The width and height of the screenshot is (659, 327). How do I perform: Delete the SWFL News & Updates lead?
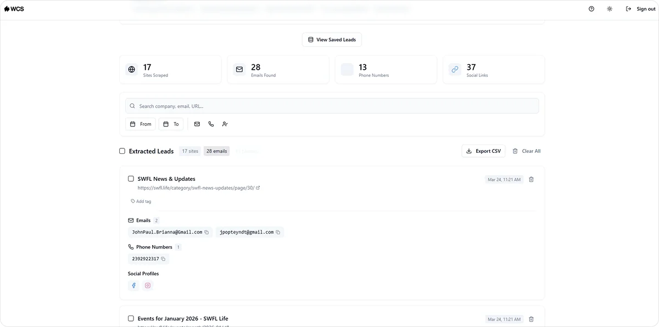pos(531,179)
